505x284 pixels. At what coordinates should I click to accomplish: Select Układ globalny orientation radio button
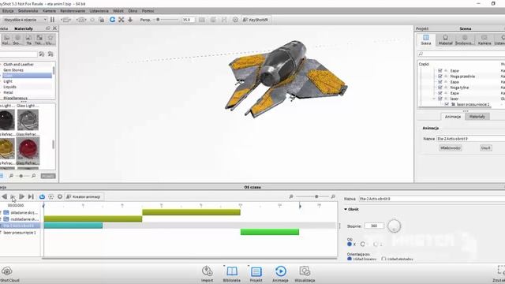(383, 259)
